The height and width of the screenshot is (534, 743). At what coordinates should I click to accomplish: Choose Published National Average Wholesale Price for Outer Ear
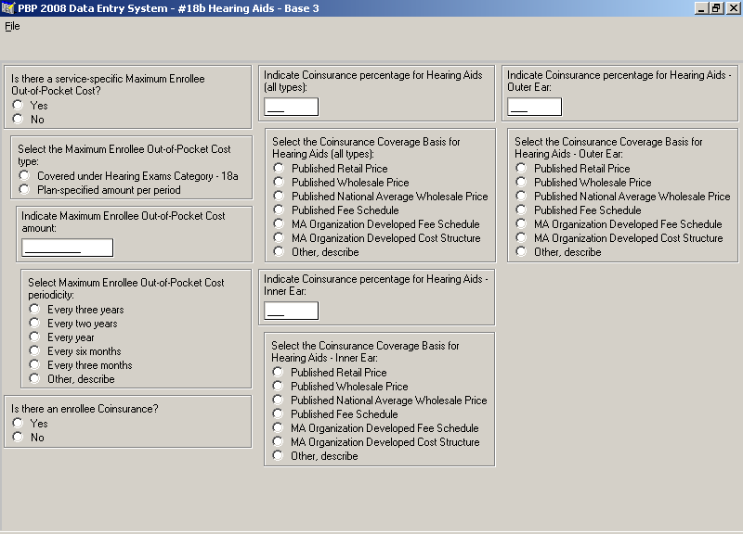[521, 196]
